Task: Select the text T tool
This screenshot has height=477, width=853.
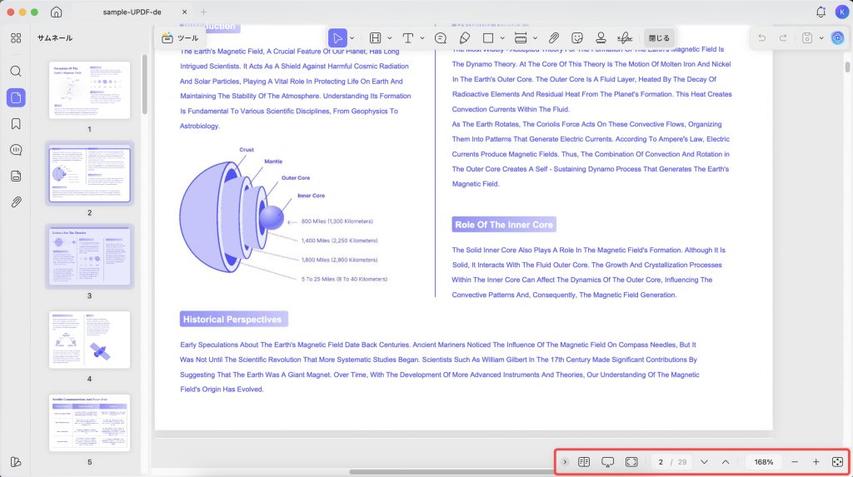Action: [x=407, y=38]
